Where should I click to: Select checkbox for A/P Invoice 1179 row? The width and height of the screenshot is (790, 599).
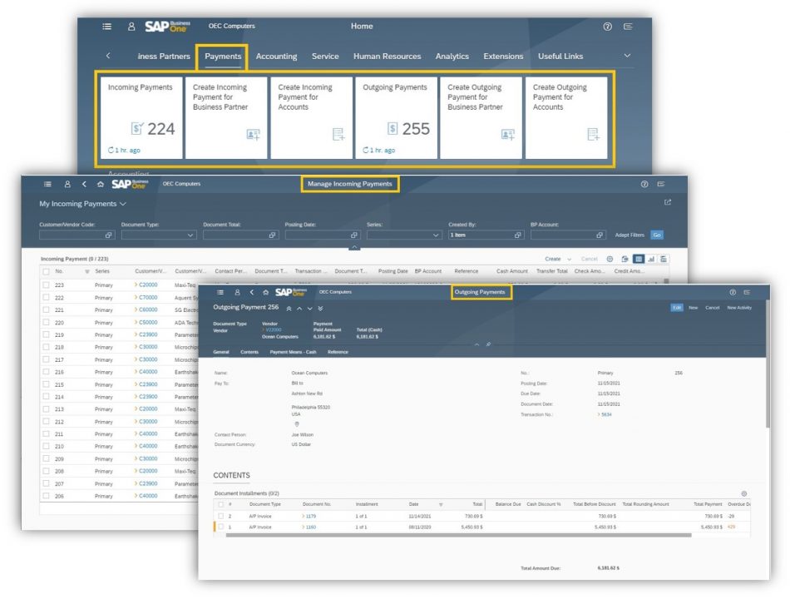(x=220, y=516)
